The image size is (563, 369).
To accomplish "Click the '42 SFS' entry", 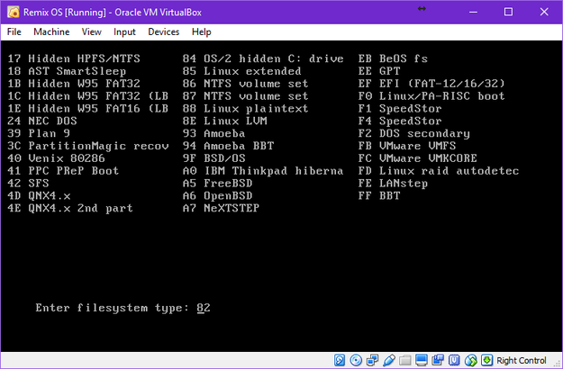I will point(28,184).
